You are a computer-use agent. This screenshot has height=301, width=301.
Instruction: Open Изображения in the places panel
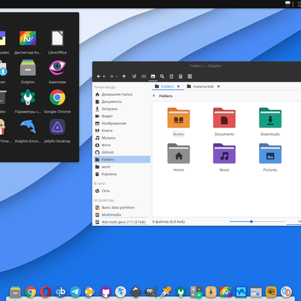click(x=122, y=123)
